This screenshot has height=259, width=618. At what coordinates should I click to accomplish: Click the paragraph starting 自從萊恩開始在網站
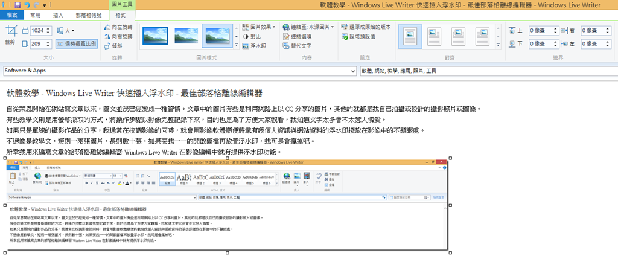[x=244, y=109]
